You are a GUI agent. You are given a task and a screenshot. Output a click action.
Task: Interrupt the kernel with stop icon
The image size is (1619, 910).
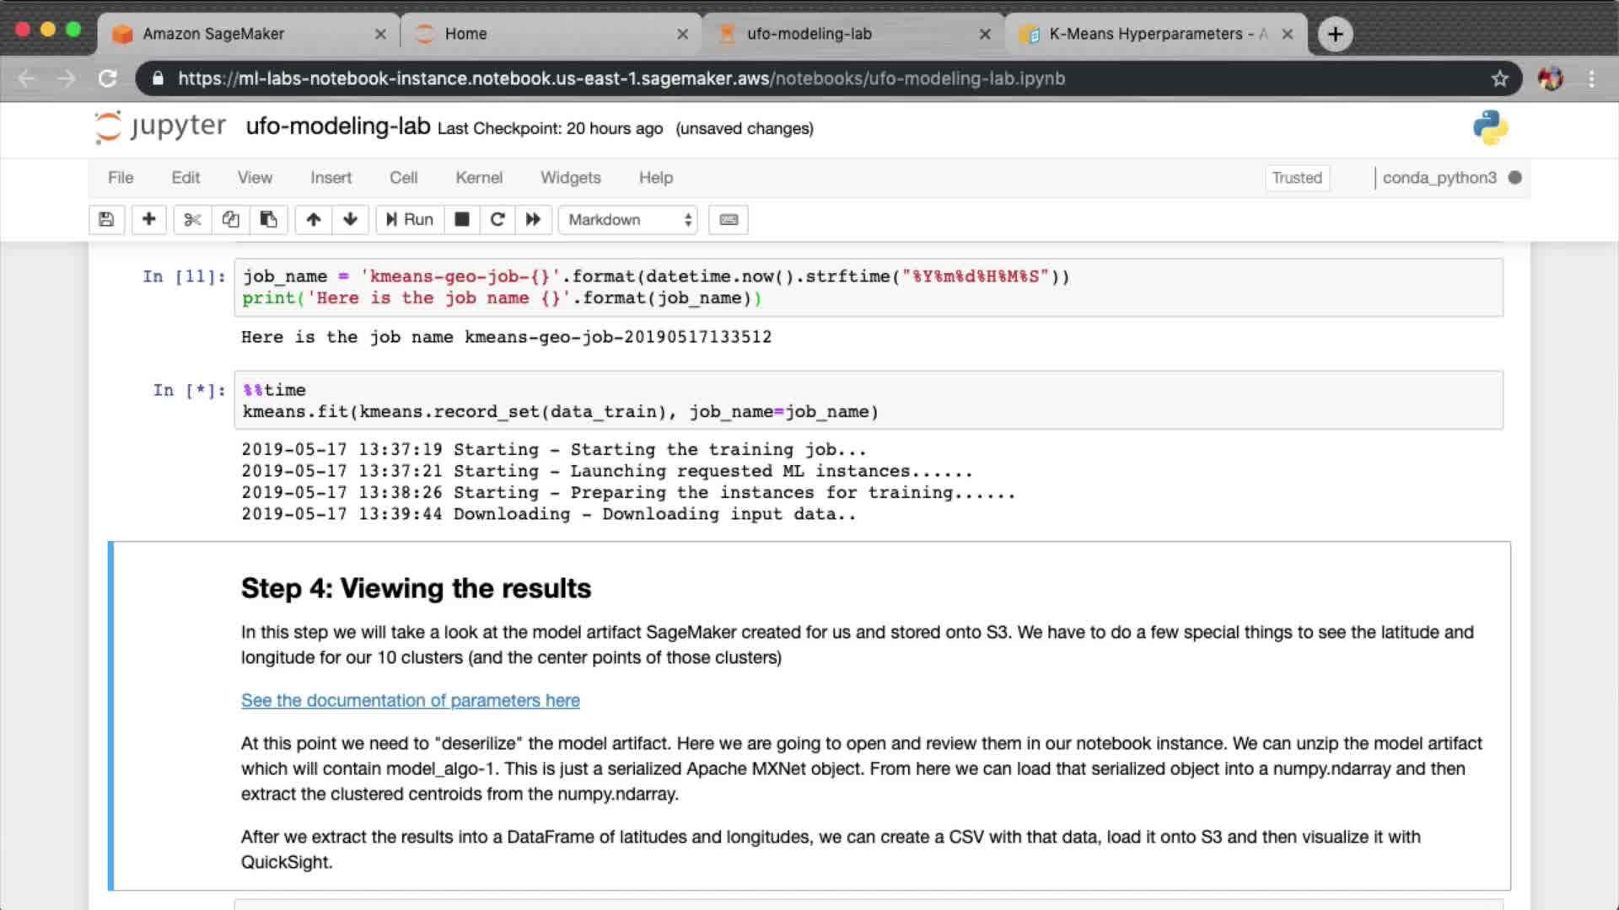point(462,220)
